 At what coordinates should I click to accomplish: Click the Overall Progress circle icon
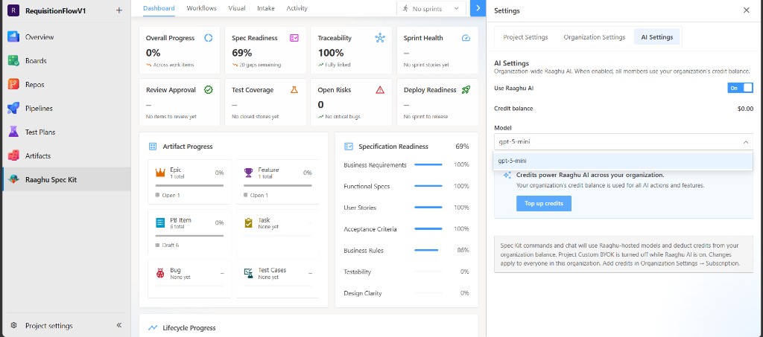[209, 38]
